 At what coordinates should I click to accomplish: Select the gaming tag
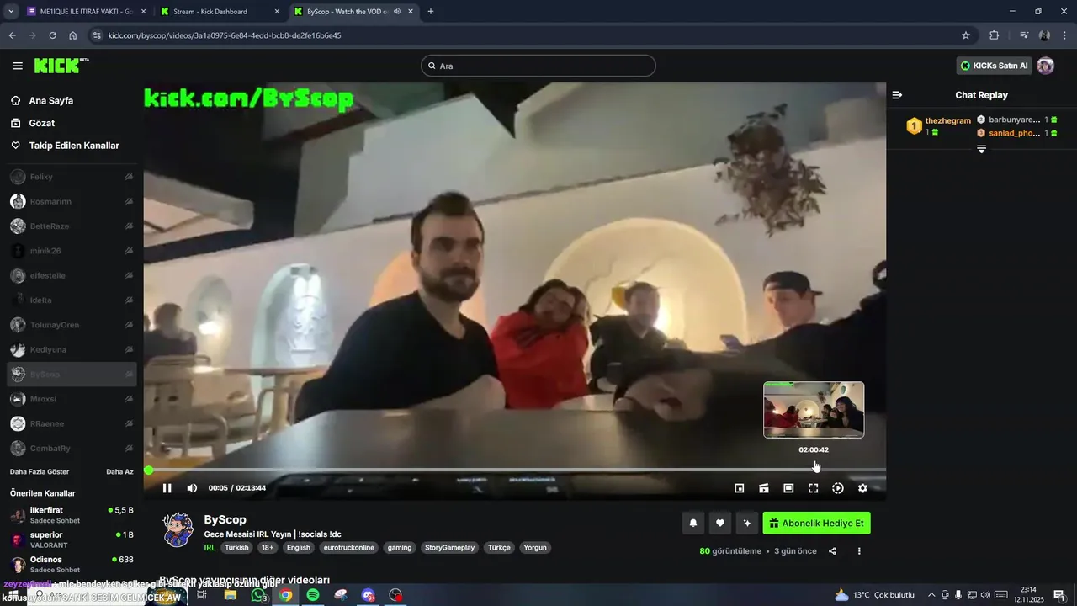(400, 547)
